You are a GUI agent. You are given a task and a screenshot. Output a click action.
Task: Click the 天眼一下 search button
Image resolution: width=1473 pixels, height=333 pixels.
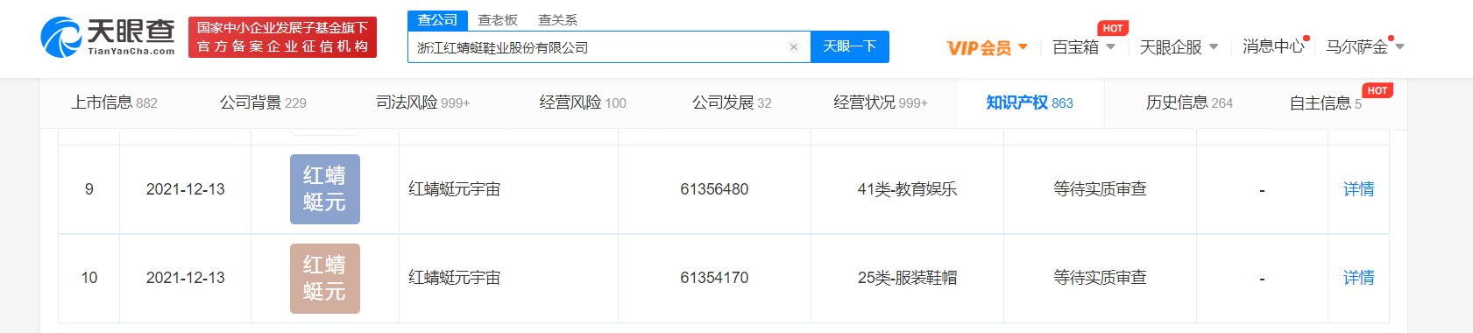(x=850, y=46)
